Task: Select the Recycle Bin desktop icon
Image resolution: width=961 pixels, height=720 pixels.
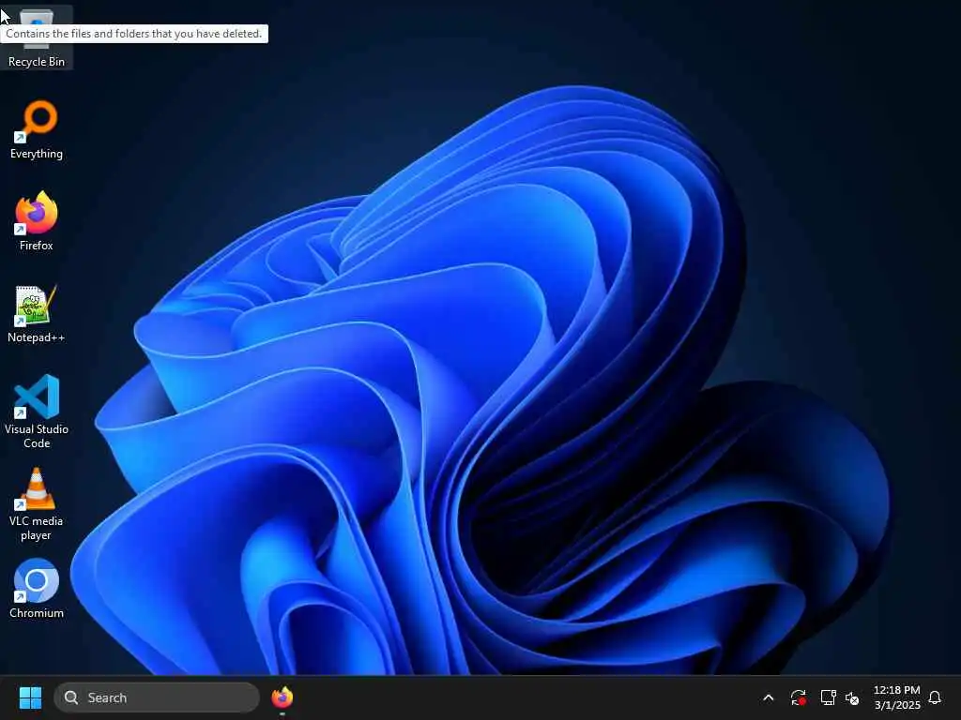Action: pyautogui.click(x=37, y=37)
